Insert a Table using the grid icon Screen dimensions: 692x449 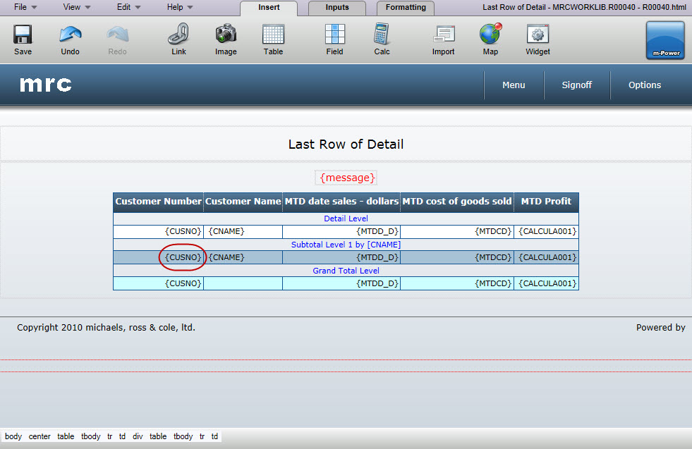click(x=273, y=35)
